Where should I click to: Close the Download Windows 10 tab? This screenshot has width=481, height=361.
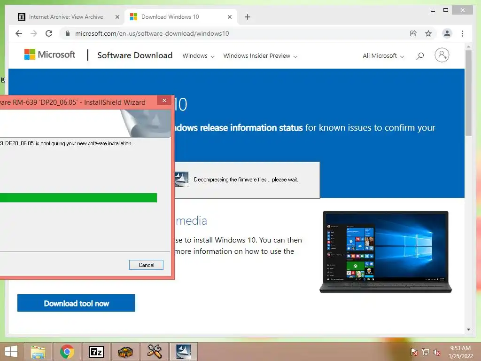click(229, 17)
